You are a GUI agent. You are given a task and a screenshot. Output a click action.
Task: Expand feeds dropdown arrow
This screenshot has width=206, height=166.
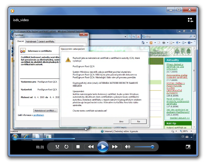click(x=155, y=43)
